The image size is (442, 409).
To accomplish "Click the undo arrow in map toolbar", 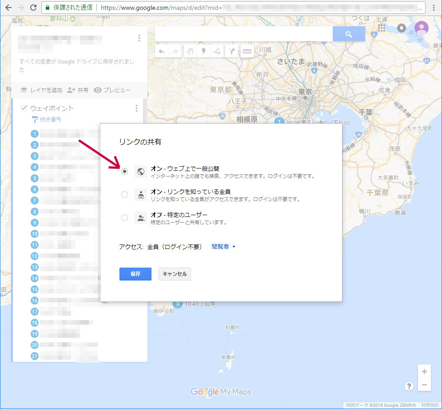I will pyautogui.click(x=162, y=51).
